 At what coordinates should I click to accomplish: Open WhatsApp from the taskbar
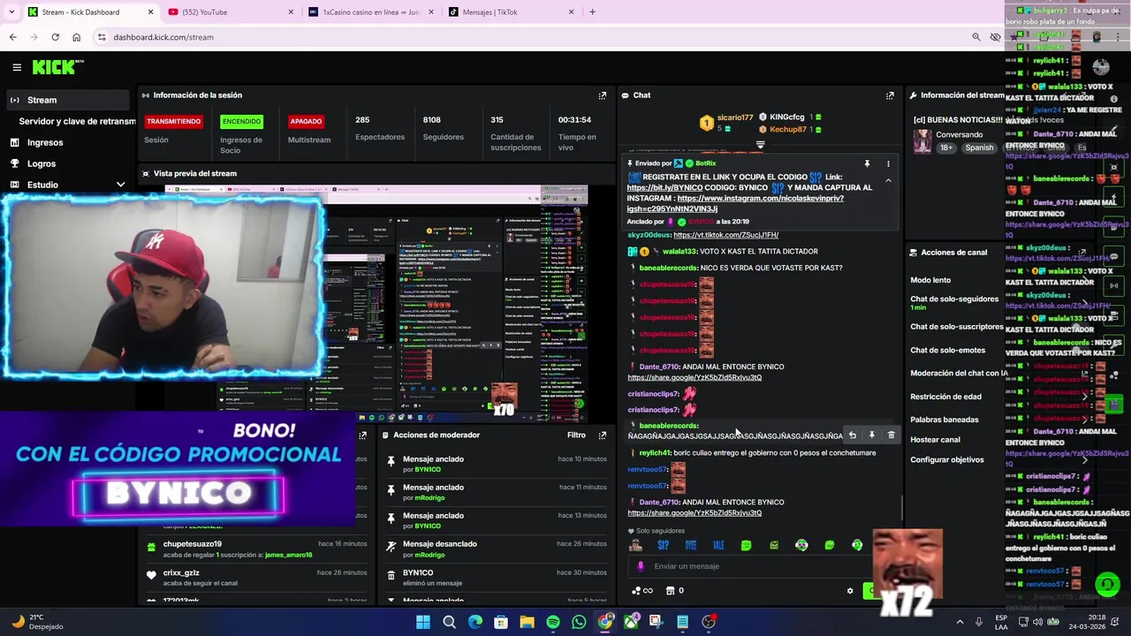click(579, 622)
